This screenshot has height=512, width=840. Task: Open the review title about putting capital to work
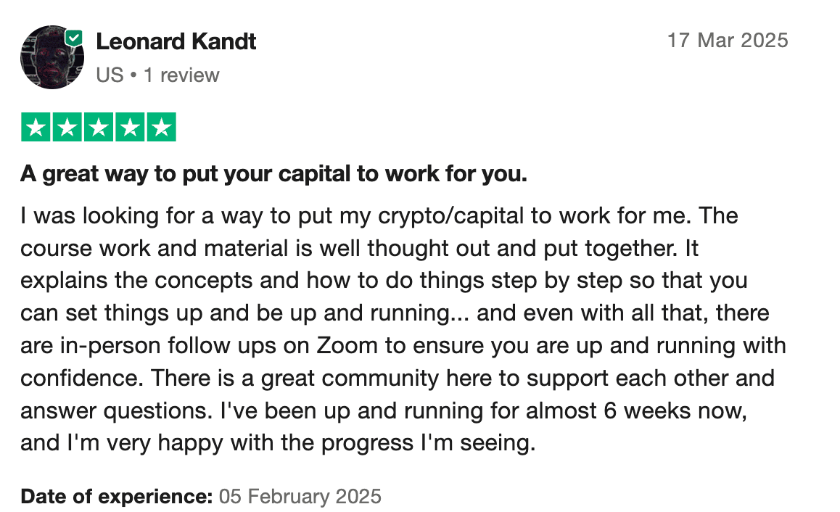coord(273,175)
